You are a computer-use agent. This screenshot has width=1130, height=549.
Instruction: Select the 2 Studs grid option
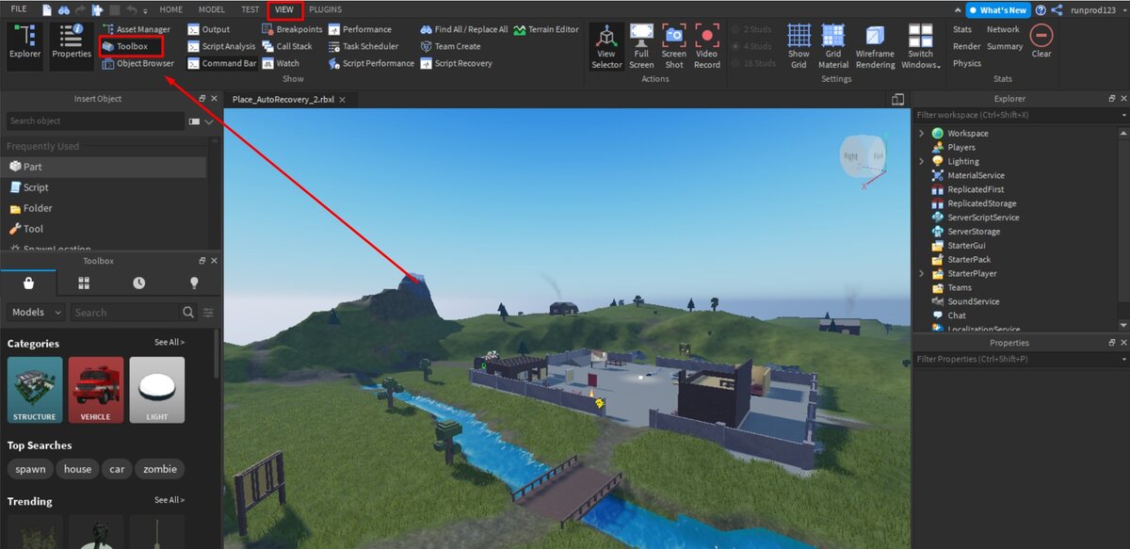752,29
